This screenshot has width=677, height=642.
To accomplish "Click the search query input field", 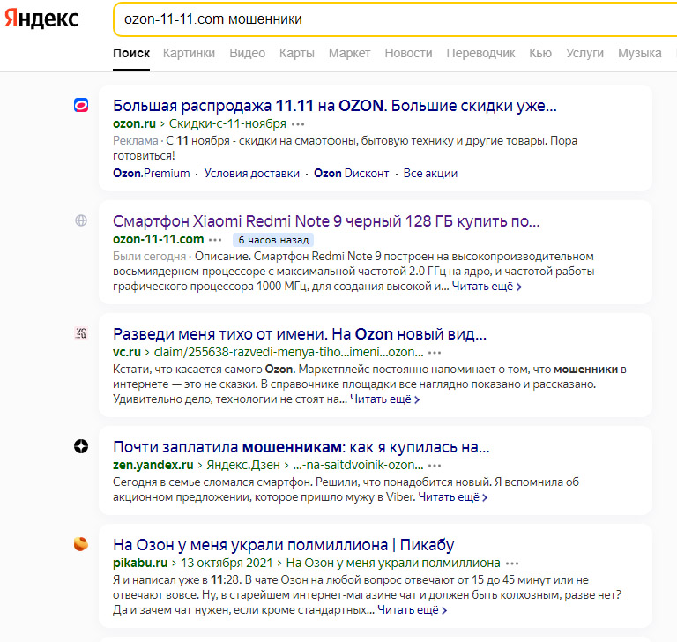I will pos(395,19).
